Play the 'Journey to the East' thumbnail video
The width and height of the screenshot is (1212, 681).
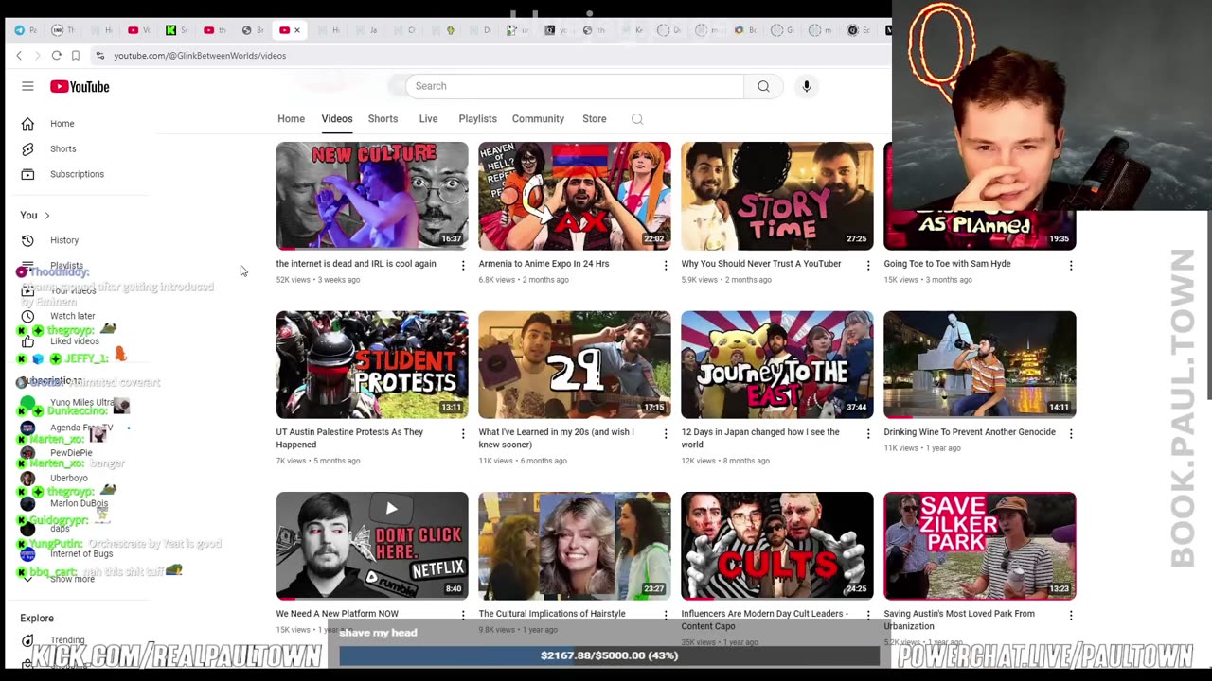tap(777, 364)
